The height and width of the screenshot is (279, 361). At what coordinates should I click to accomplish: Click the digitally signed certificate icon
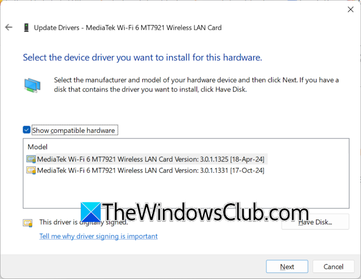point(28,223)
